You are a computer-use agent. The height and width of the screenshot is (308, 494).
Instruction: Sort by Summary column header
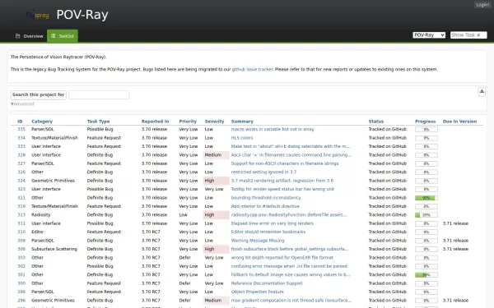click(x=242, y=122)
